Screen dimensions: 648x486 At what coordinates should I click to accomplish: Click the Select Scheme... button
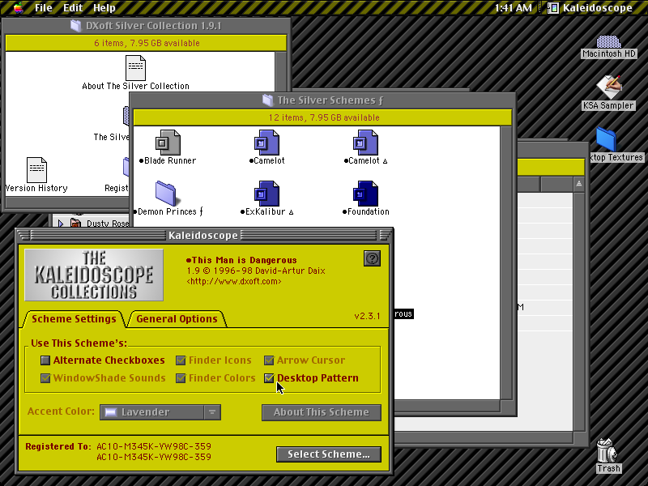point(329,454)
